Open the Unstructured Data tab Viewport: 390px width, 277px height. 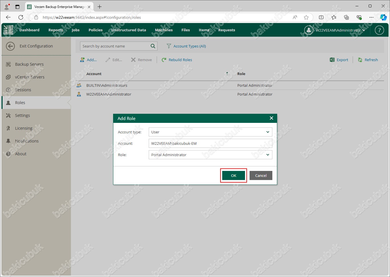(x=129, y=30)
